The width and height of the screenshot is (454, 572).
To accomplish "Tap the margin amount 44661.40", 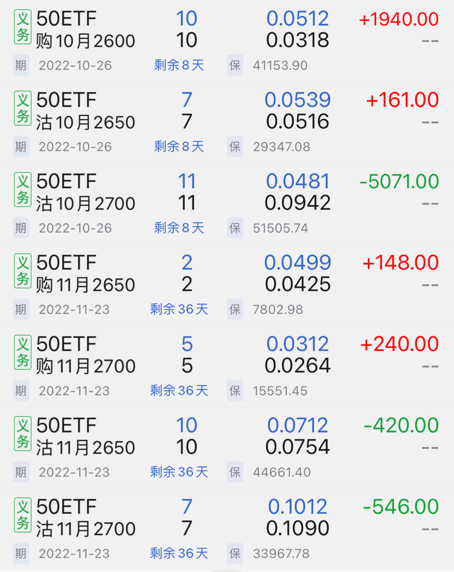I will (x=282, y=472).
